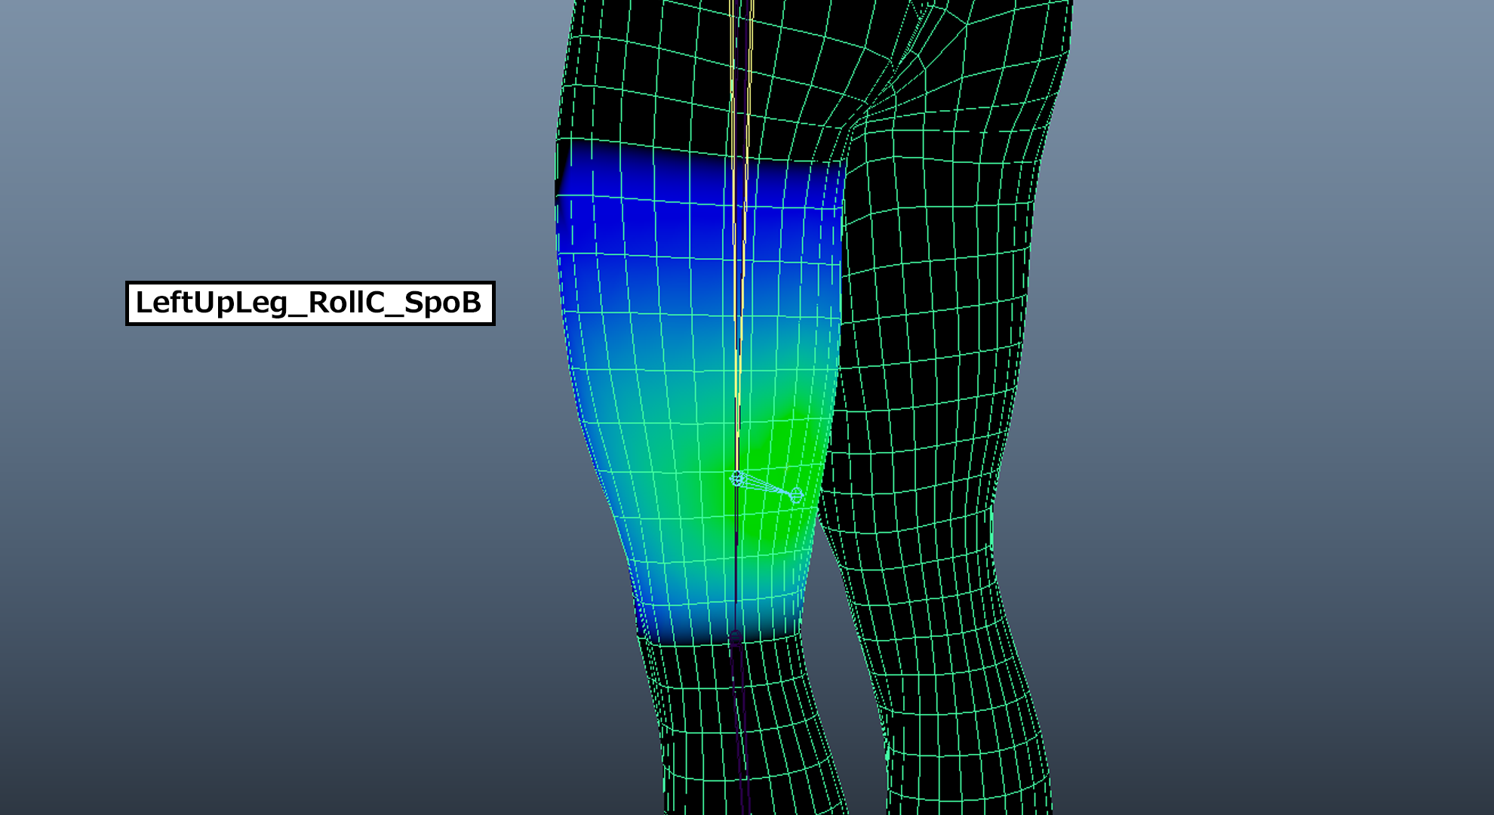The width and height of the screenshot is (1494, 815).
Task: Select the dark knee joint at thigh bottom
Action: click(x=736, y=638)
